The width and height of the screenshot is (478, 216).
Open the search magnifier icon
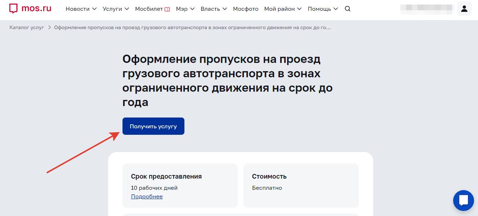[x=348, y=9]
